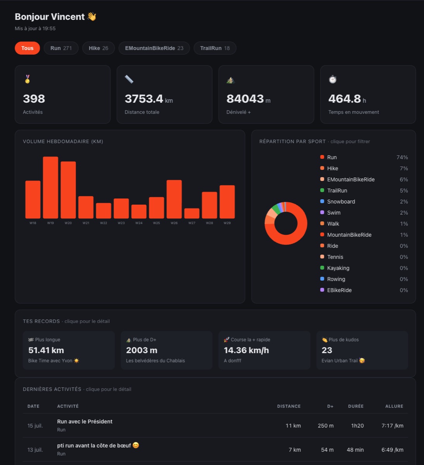Screen dimensions: 424x465
Task: Filter by Walk in the sport legend
Action: click(x=364, y=224)
